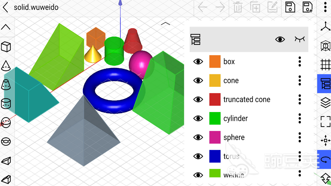
Task: Open the axis orientation view icon
Action: coord(326,26)
